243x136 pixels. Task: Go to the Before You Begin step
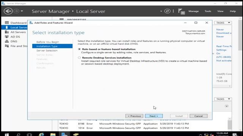(x=47, y=42)
